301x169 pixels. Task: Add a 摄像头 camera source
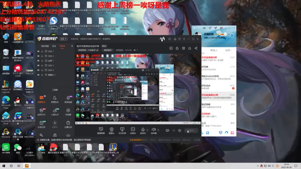(x=111, y=130)
